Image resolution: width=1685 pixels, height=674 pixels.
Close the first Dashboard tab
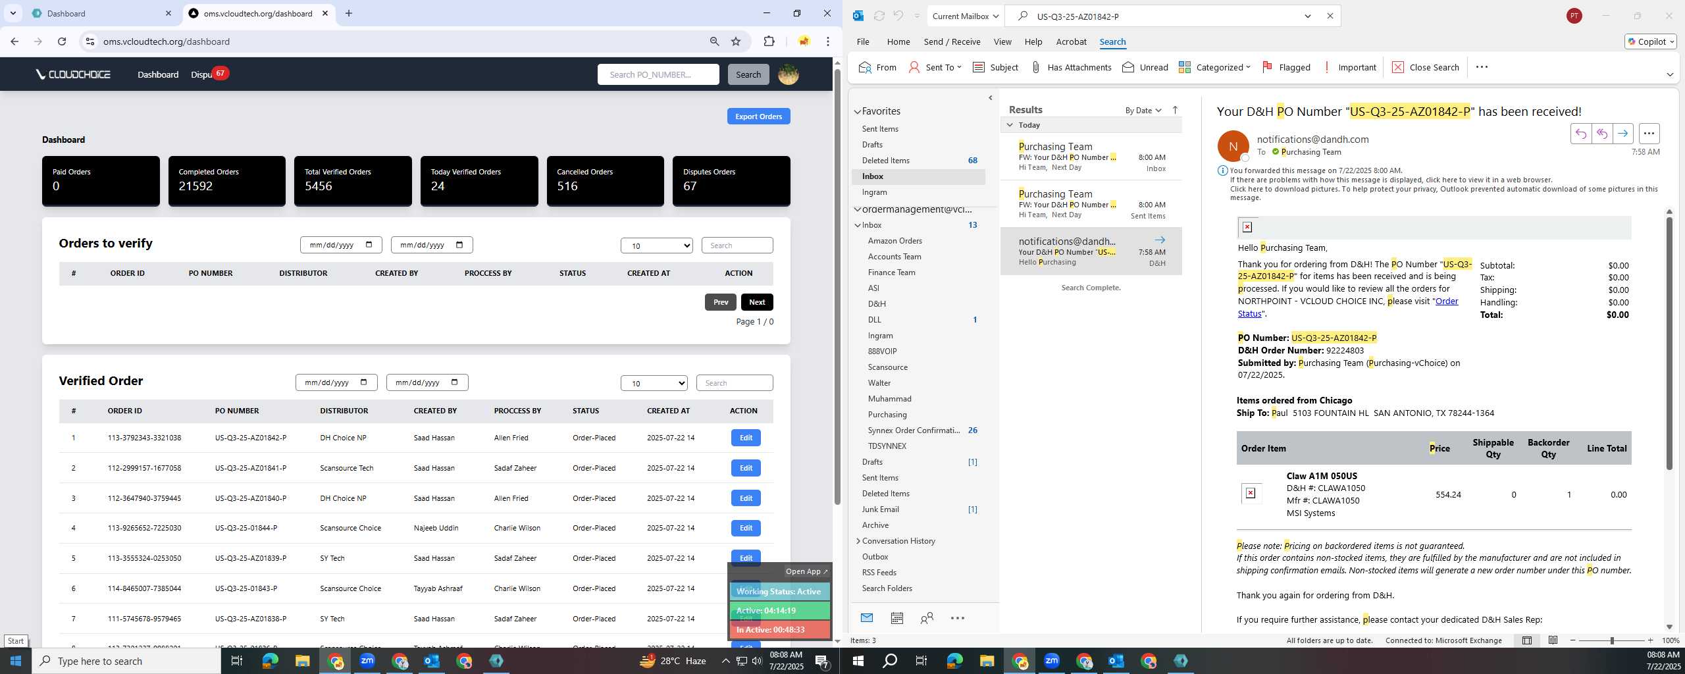tap(168, 13)
